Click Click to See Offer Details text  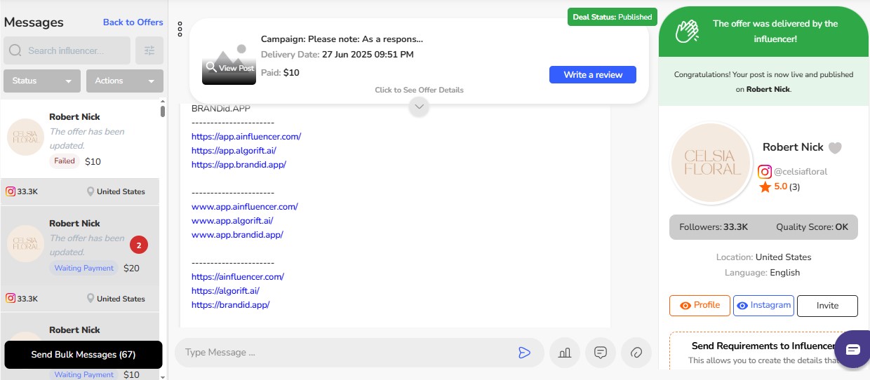[x=419, y=90]
